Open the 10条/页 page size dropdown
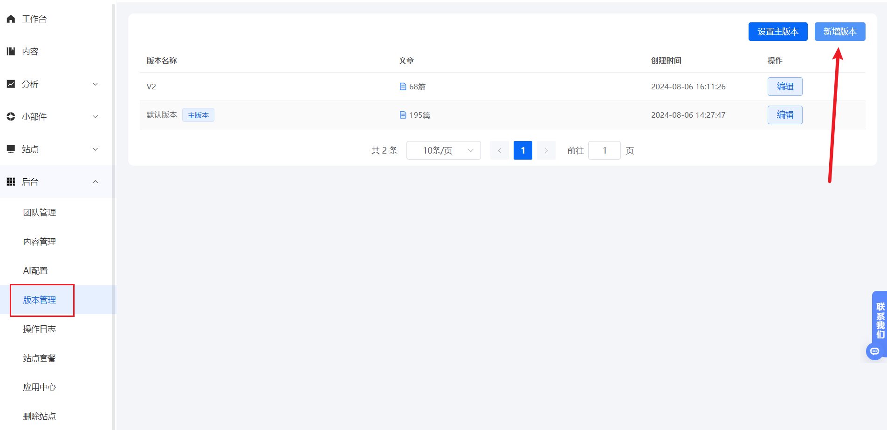This screenshot has height=430, width=887. click(x=444, y=150)
